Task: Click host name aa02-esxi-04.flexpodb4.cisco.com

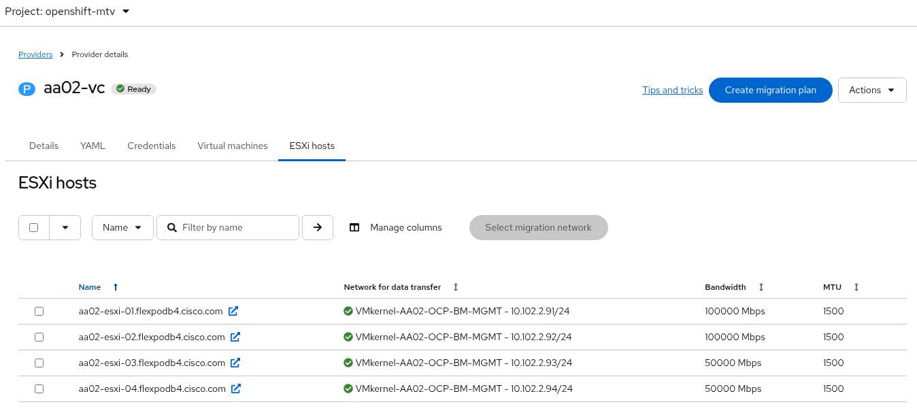Action: point(152,389)
